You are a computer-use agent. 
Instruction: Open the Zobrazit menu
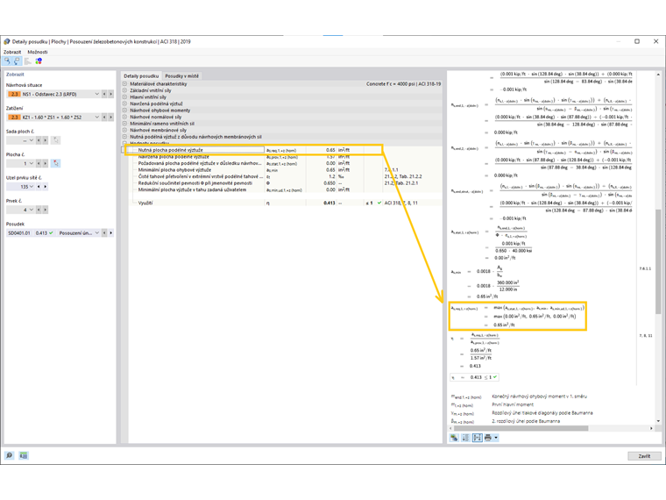[x=12, y=52]
